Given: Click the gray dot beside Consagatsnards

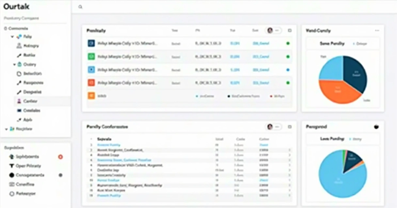Looking at the screenshot, I should point(60,175).
